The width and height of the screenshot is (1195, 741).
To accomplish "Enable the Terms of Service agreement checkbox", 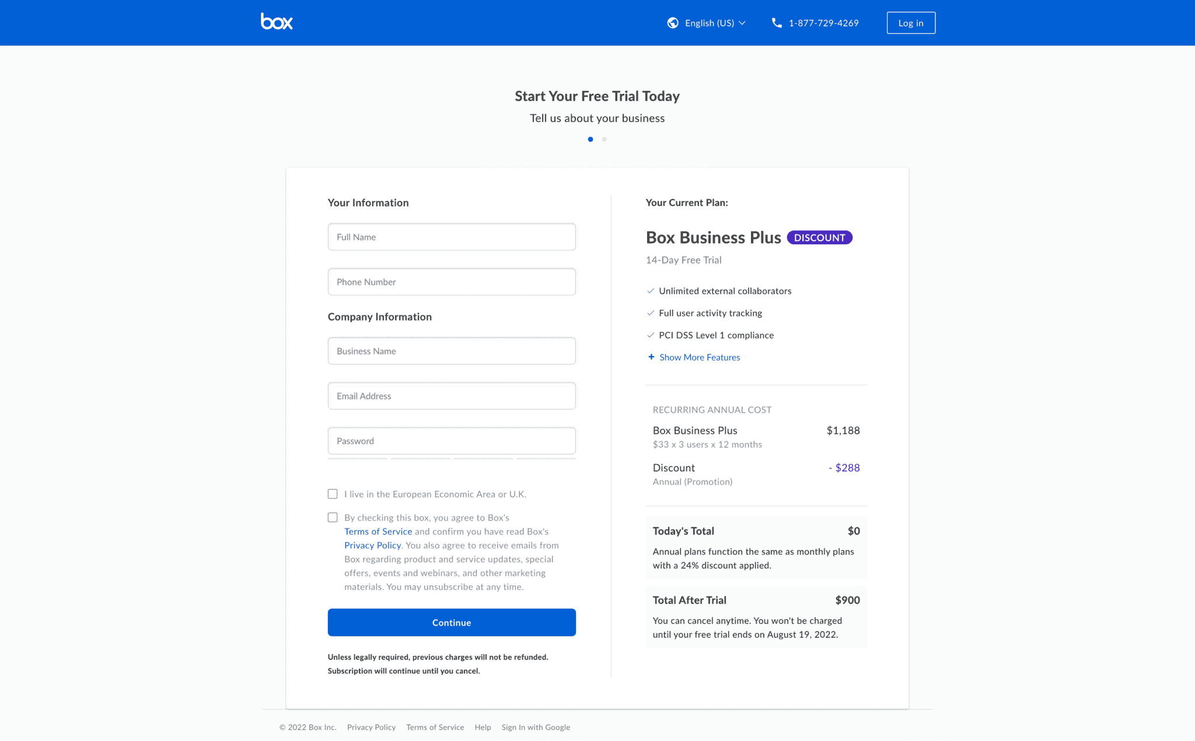I will coord(332,517).
